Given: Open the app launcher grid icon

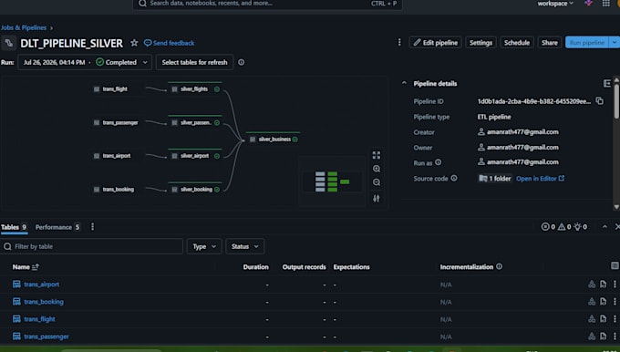Looking at the screenshot, I should (x=605, y=4).
